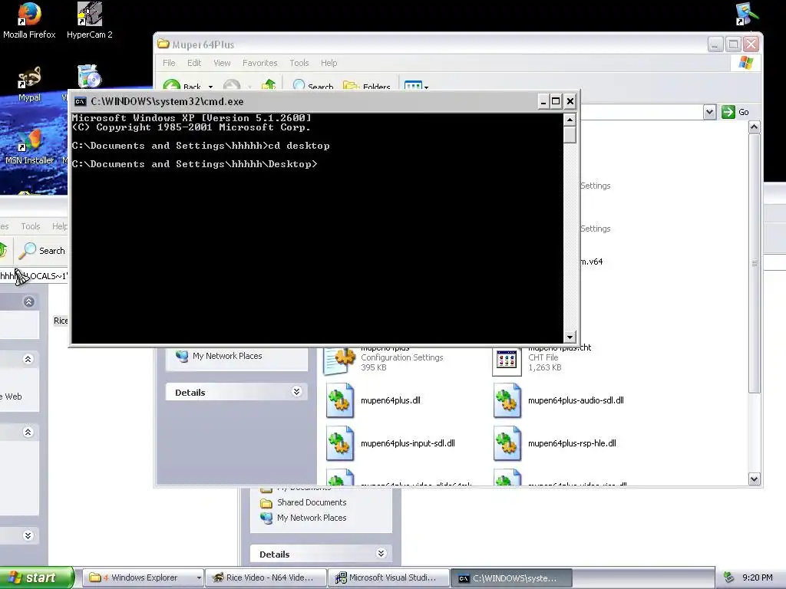Click Tools menu in left explorer window
This screenshot has height=589, width=786.
tap(31, 226)
